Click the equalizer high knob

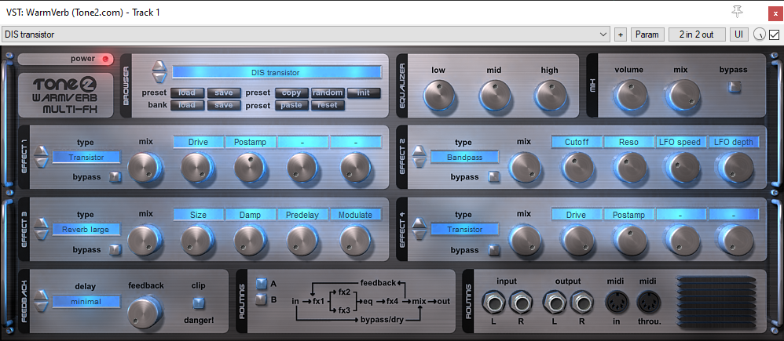549,94
